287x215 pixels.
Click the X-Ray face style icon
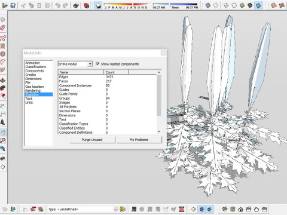click(208, 5)
